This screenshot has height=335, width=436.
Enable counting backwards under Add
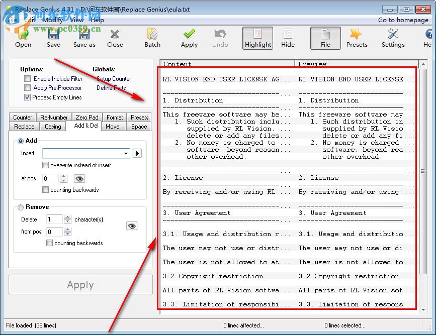[45, 190]
